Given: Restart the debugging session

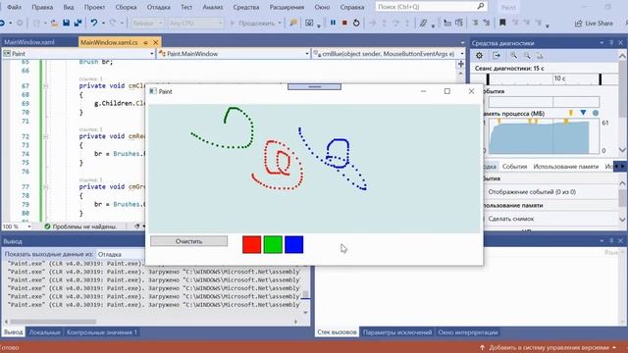Looking at the screenshot, I should pos(356,23).
